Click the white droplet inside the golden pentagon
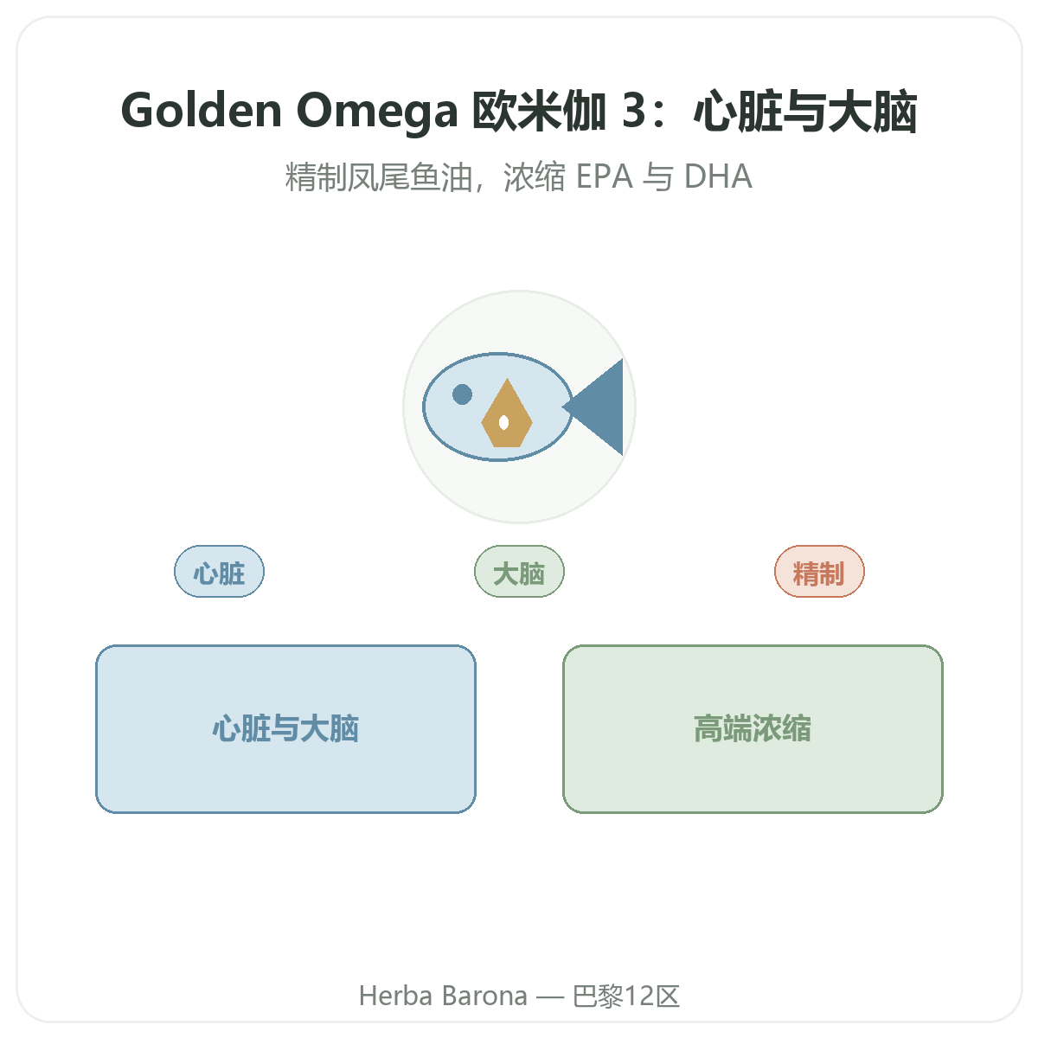 coord(503,422)
